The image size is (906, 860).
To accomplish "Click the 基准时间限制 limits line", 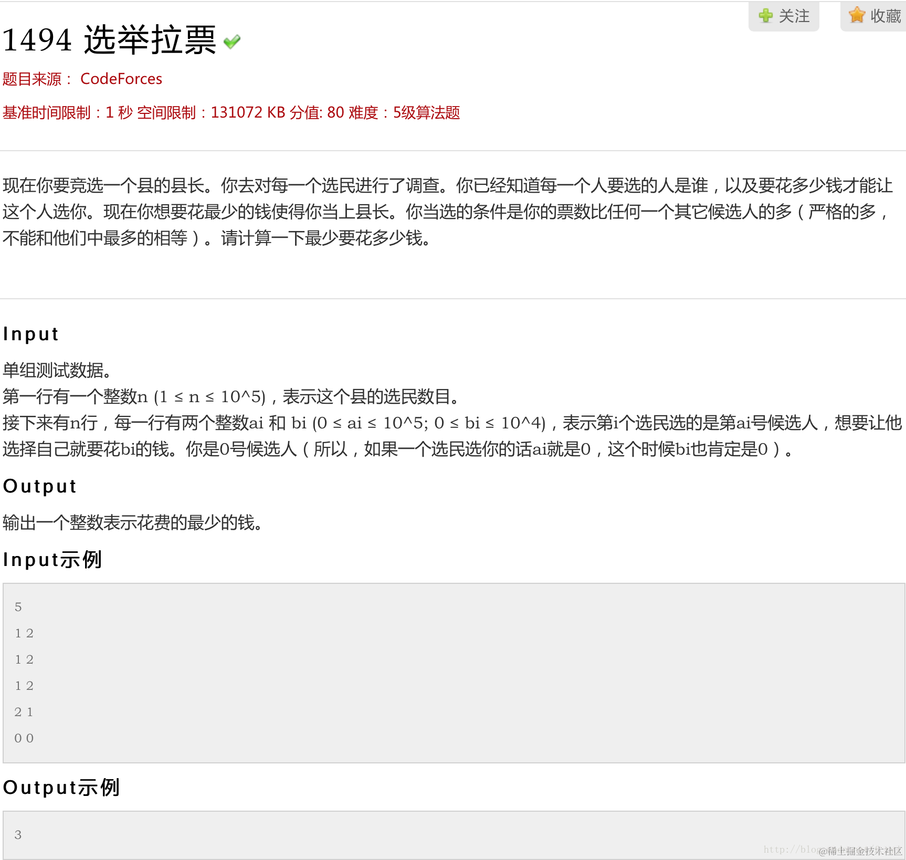I will click(231, 112).
